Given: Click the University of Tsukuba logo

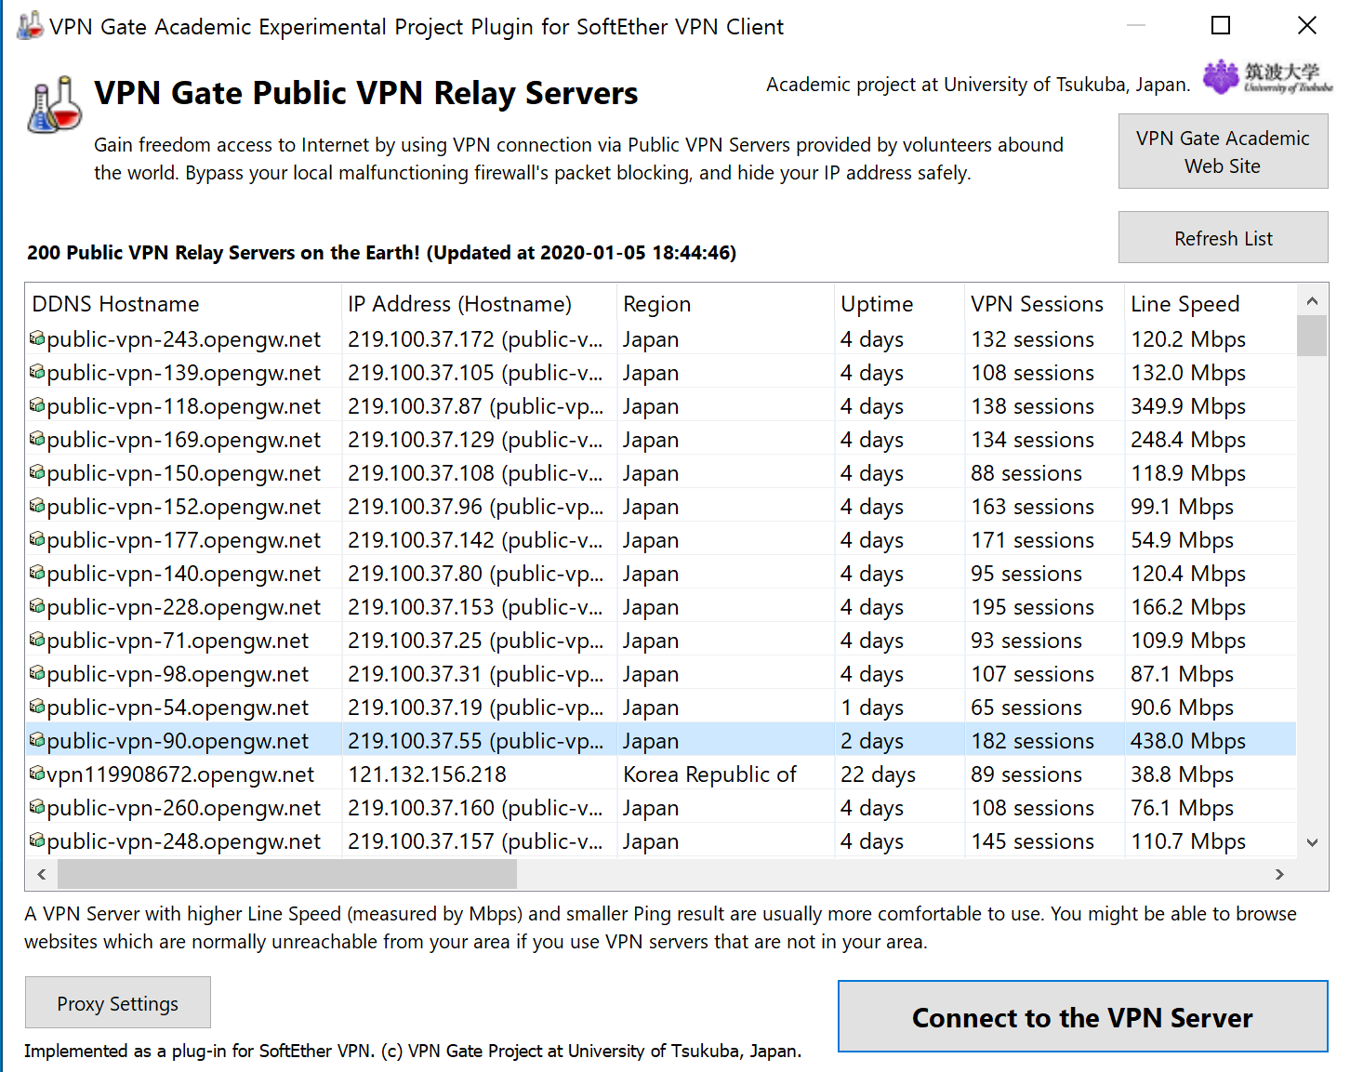Looking at the screenshot, I should [1267, 78].
